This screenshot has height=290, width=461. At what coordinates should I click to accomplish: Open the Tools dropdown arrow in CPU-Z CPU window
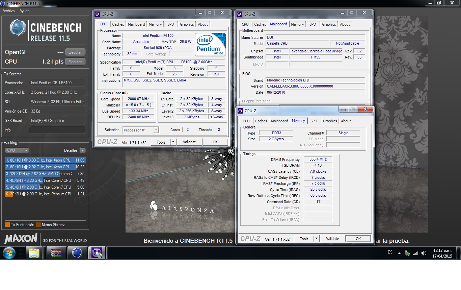click(x=173, y=142)
